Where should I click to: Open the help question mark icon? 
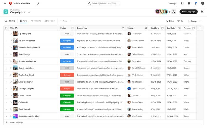point(189,4)
